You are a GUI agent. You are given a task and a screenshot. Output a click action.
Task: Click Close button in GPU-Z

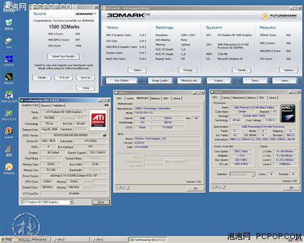(x=101, y=202)
